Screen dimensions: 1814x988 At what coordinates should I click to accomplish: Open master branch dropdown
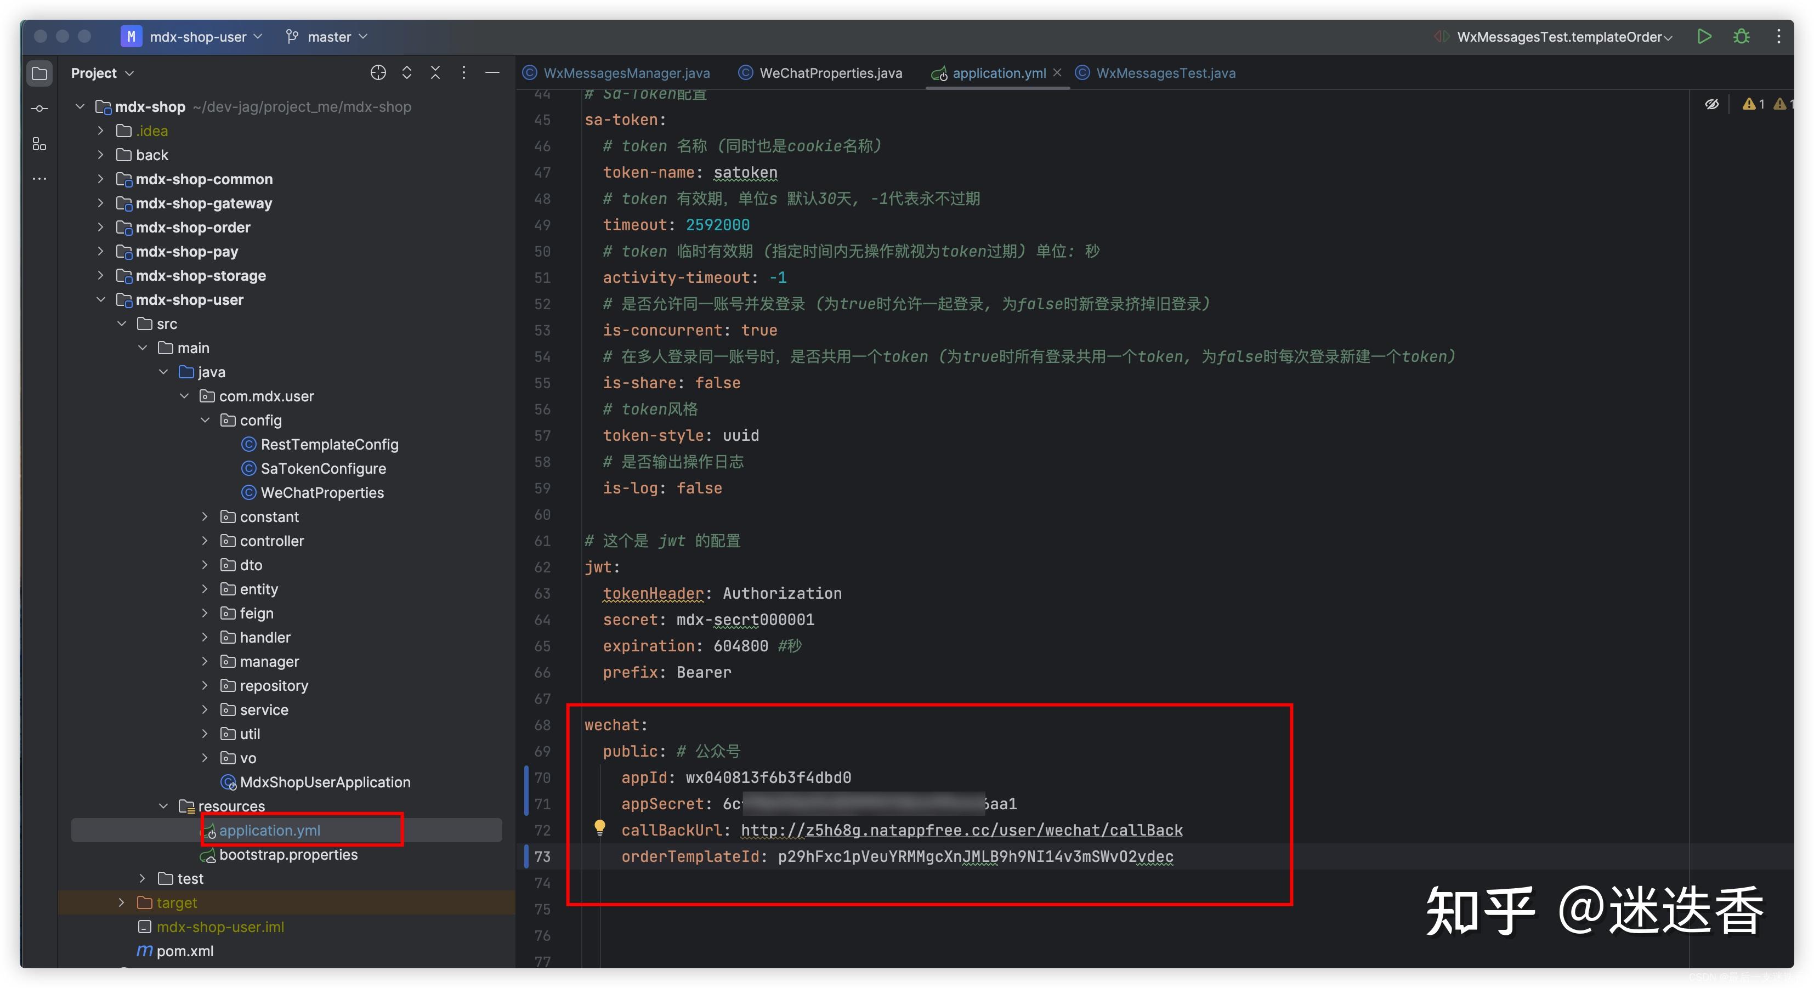coord(327,37)
